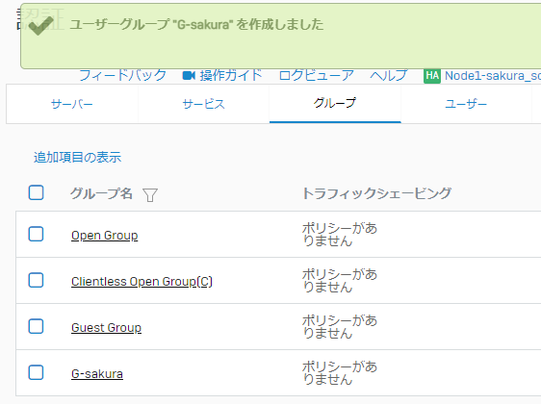
Task: Open the Guest Group link
Action: 106,328
